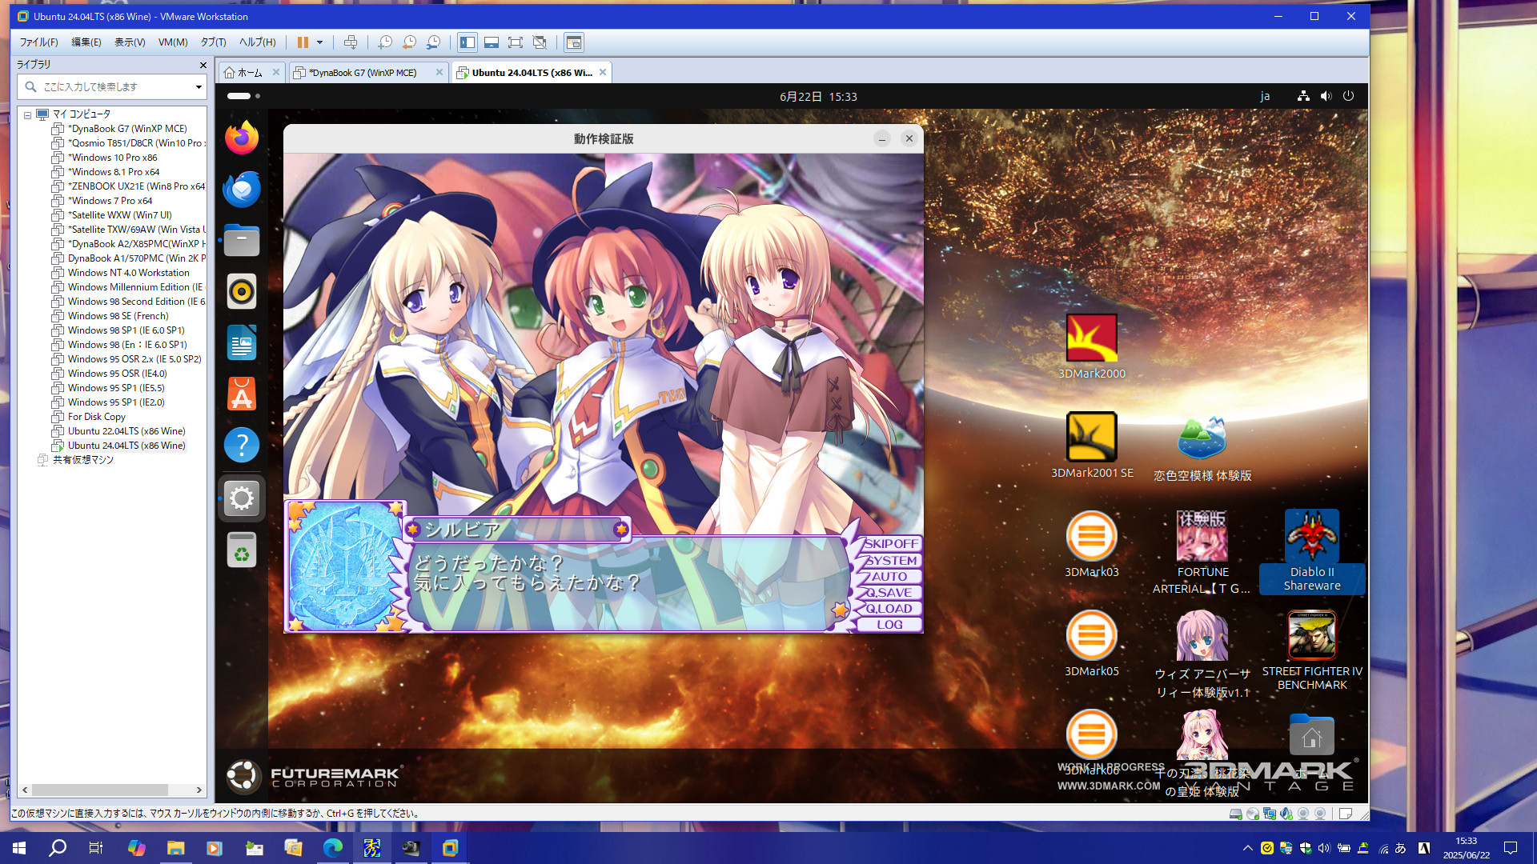This screenshot has height=864, width=1537.
Task: Toggle AUTO mode in the game
Action: [890, 576]
